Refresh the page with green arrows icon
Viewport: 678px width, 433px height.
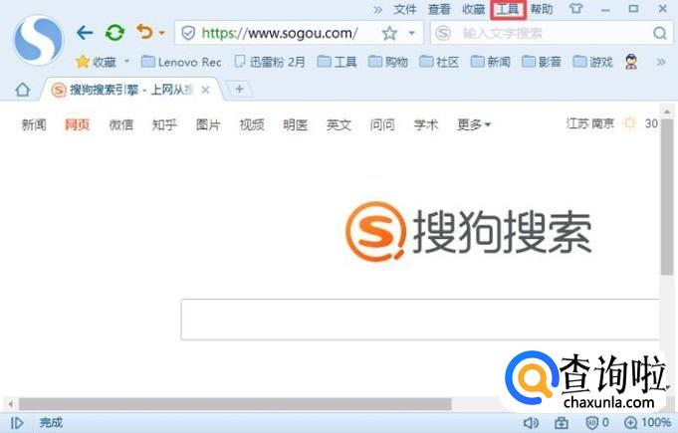114,33
